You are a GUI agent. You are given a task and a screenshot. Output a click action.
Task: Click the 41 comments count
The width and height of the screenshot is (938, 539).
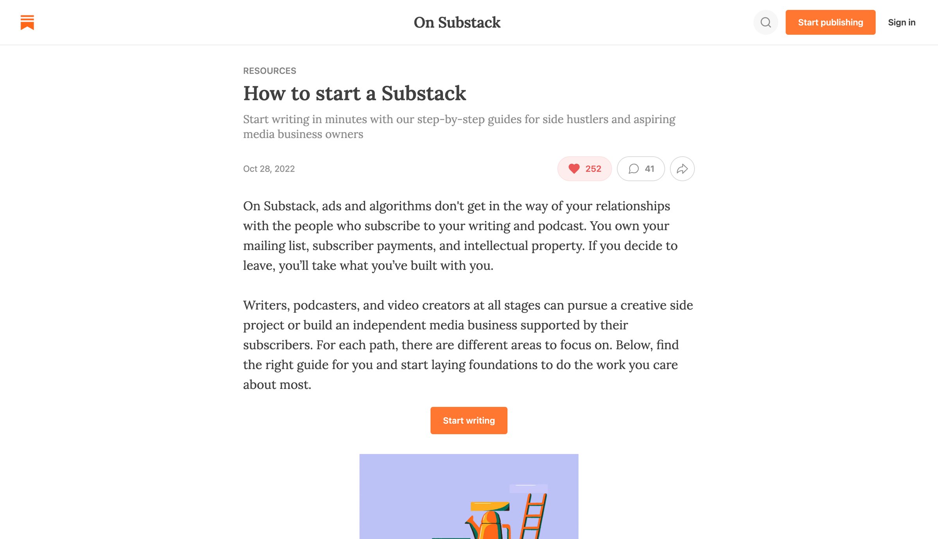[x=649, y=168]
